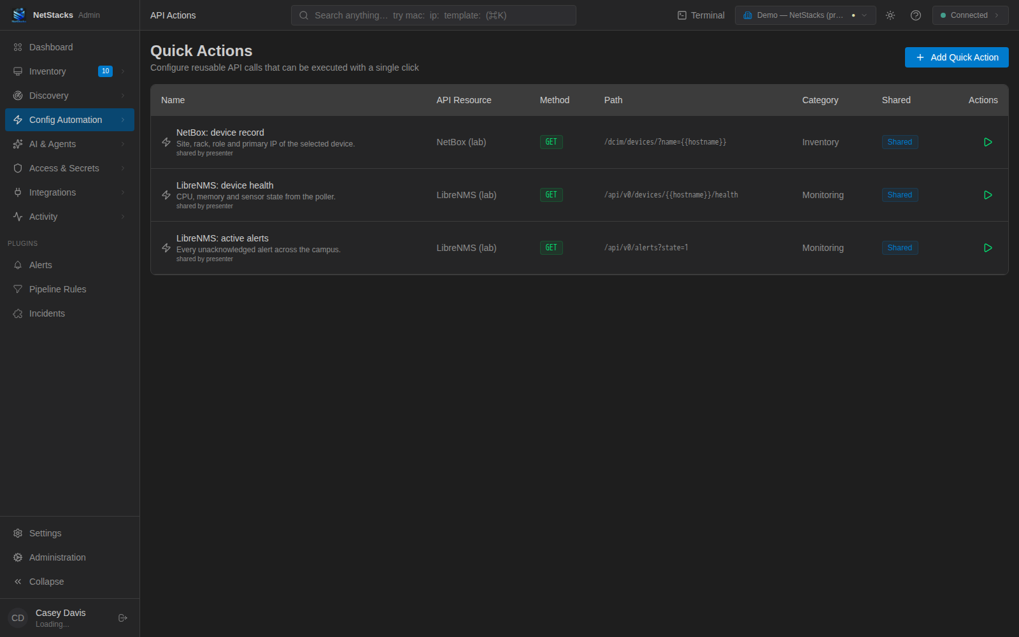Expand the Activity chevron
Image resolution: width=1019 pixels, height=637 pixels.
click(x=123, y=217)
